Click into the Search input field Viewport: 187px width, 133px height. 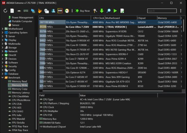(x=162, y=11)
